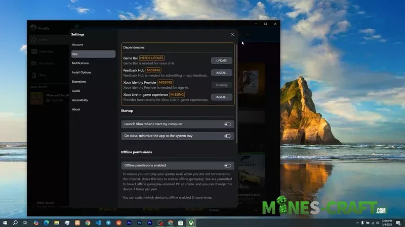This screenshot has width=405, height=227.
Task: Open Adobe Premiere Pro taskbar icon
Action: click(x=150, y=222)
